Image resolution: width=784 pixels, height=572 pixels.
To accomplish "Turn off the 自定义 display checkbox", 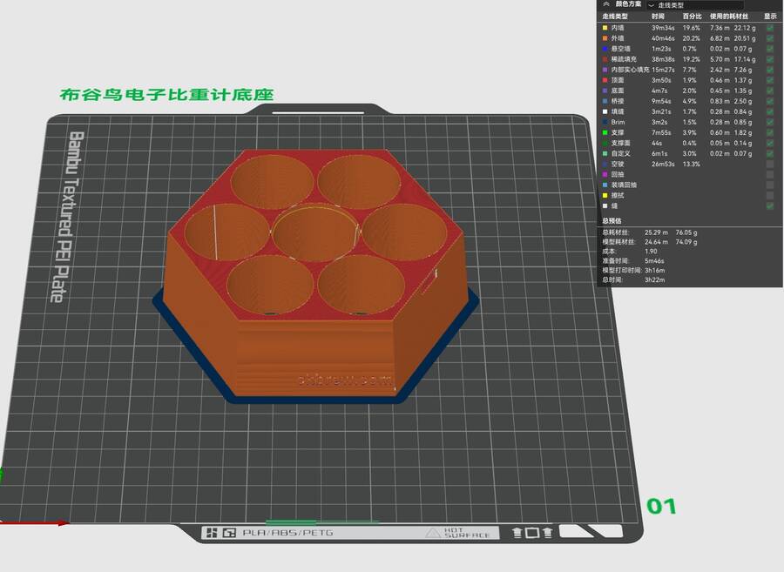I will point(769,153).
